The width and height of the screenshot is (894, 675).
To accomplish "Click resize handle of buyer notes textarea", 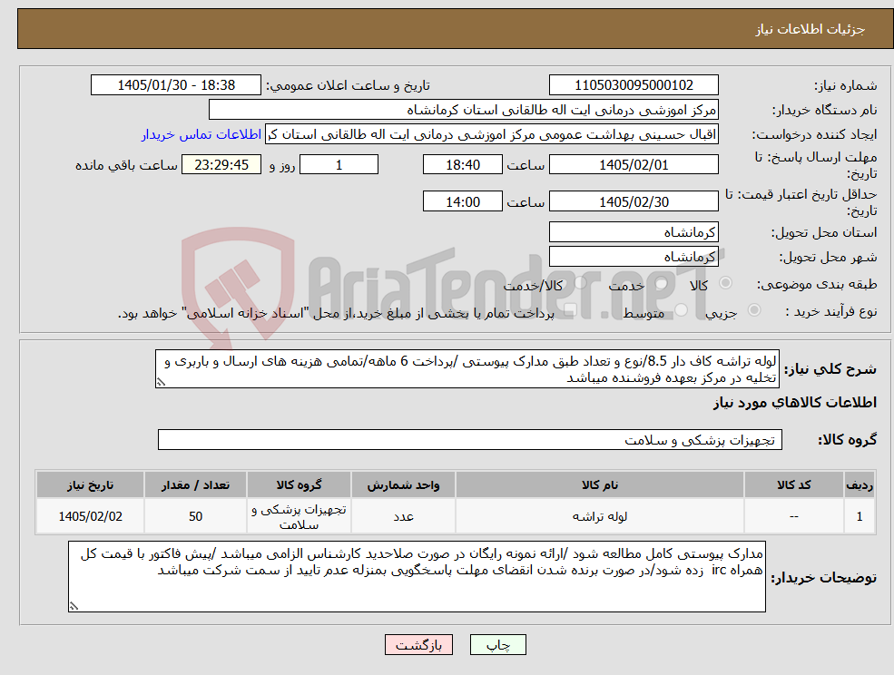I will 74,607.
